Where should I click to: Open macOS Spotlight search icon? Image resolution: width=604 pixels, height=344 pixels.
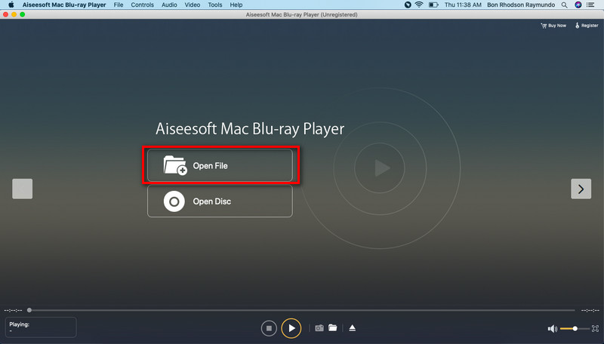pos(565,5)
